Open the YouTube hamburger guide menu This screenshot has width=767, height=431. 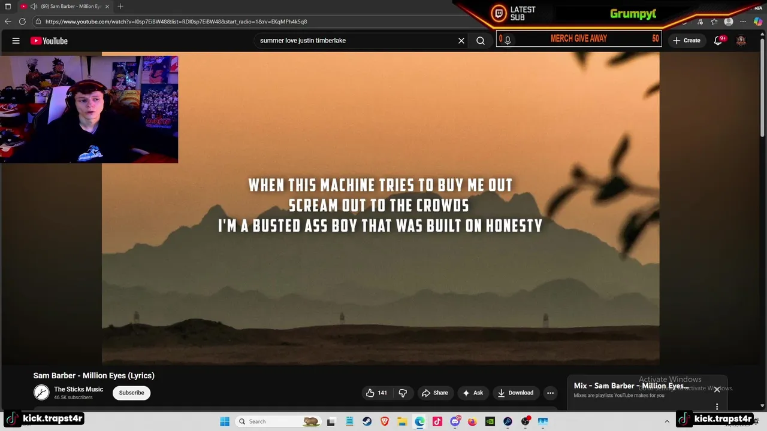16,41
